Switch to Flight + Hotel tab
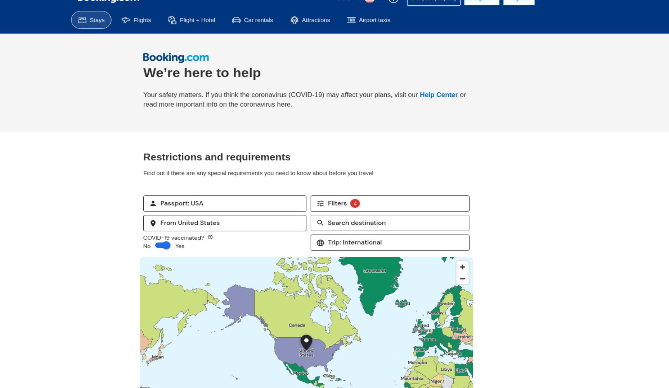The height and width of the screenshot is (388, 669). pyautogui.click(x=191, y=20)
